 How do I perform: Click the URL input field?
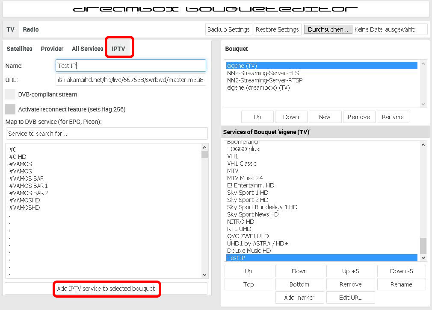pyautogui.click(x=131, y=80)
